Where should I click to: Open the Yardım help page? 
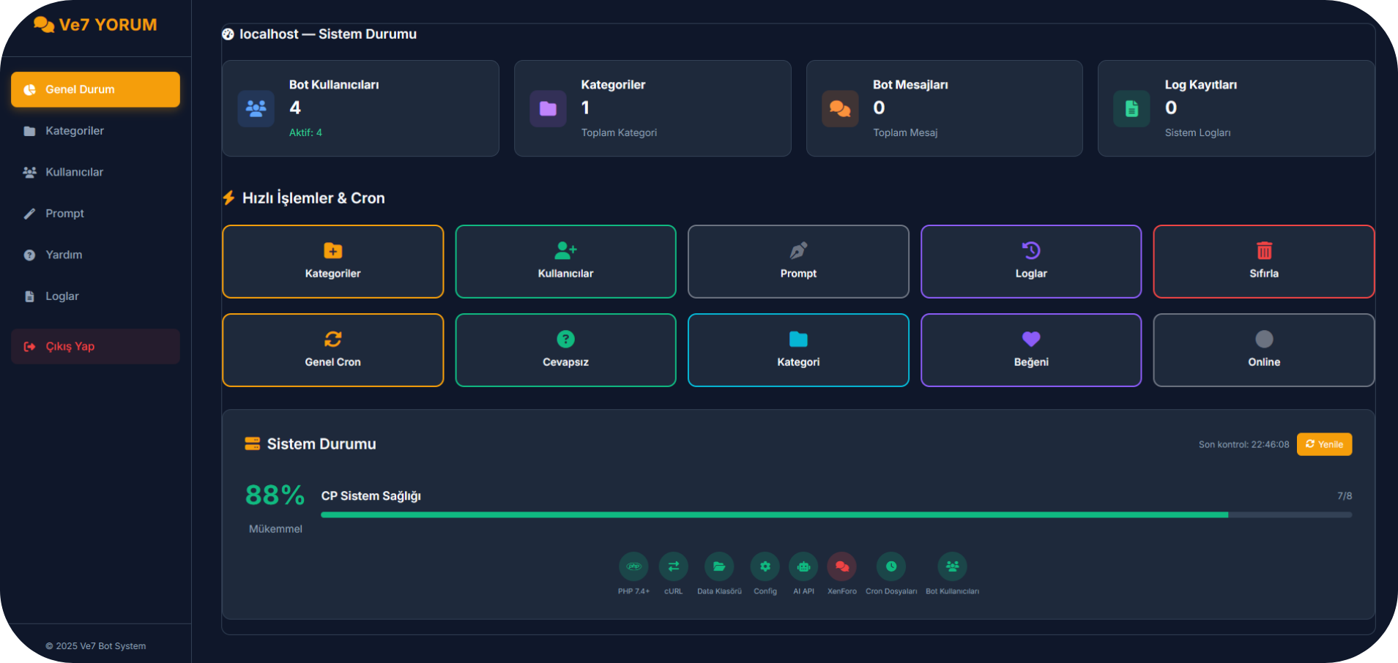point(64,255)
